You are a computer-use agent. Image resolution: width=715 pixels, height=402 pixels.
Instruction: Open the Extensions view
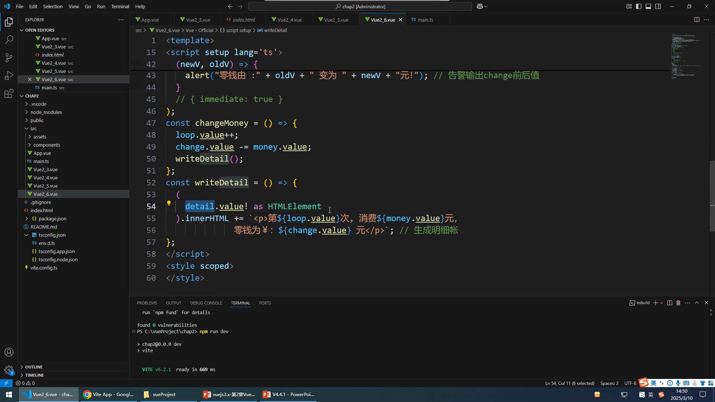pos(9,93)
